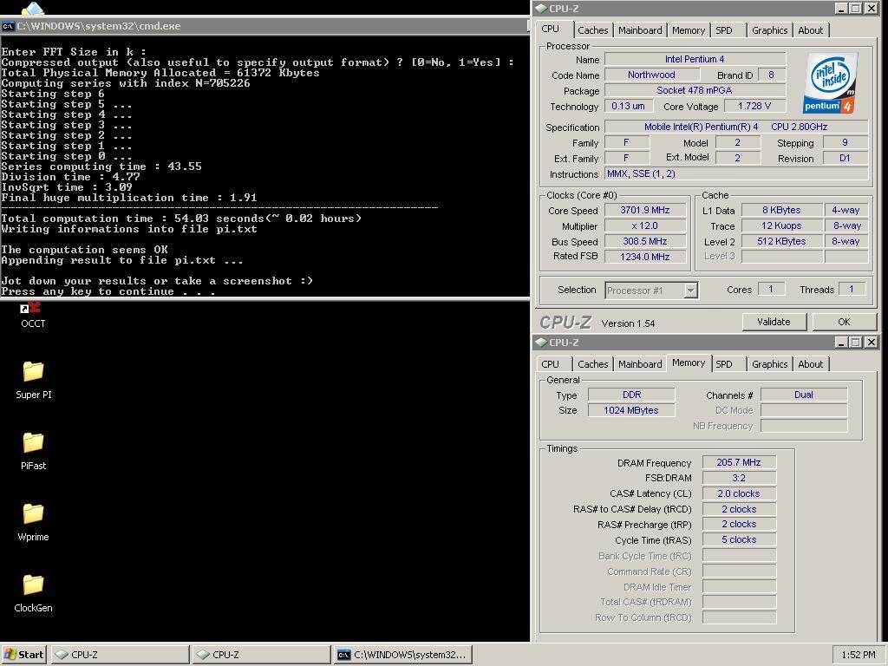888x666 pixels.
Task: Select CPU tab in upper CPU-Z window
Action: coord(551,29)
